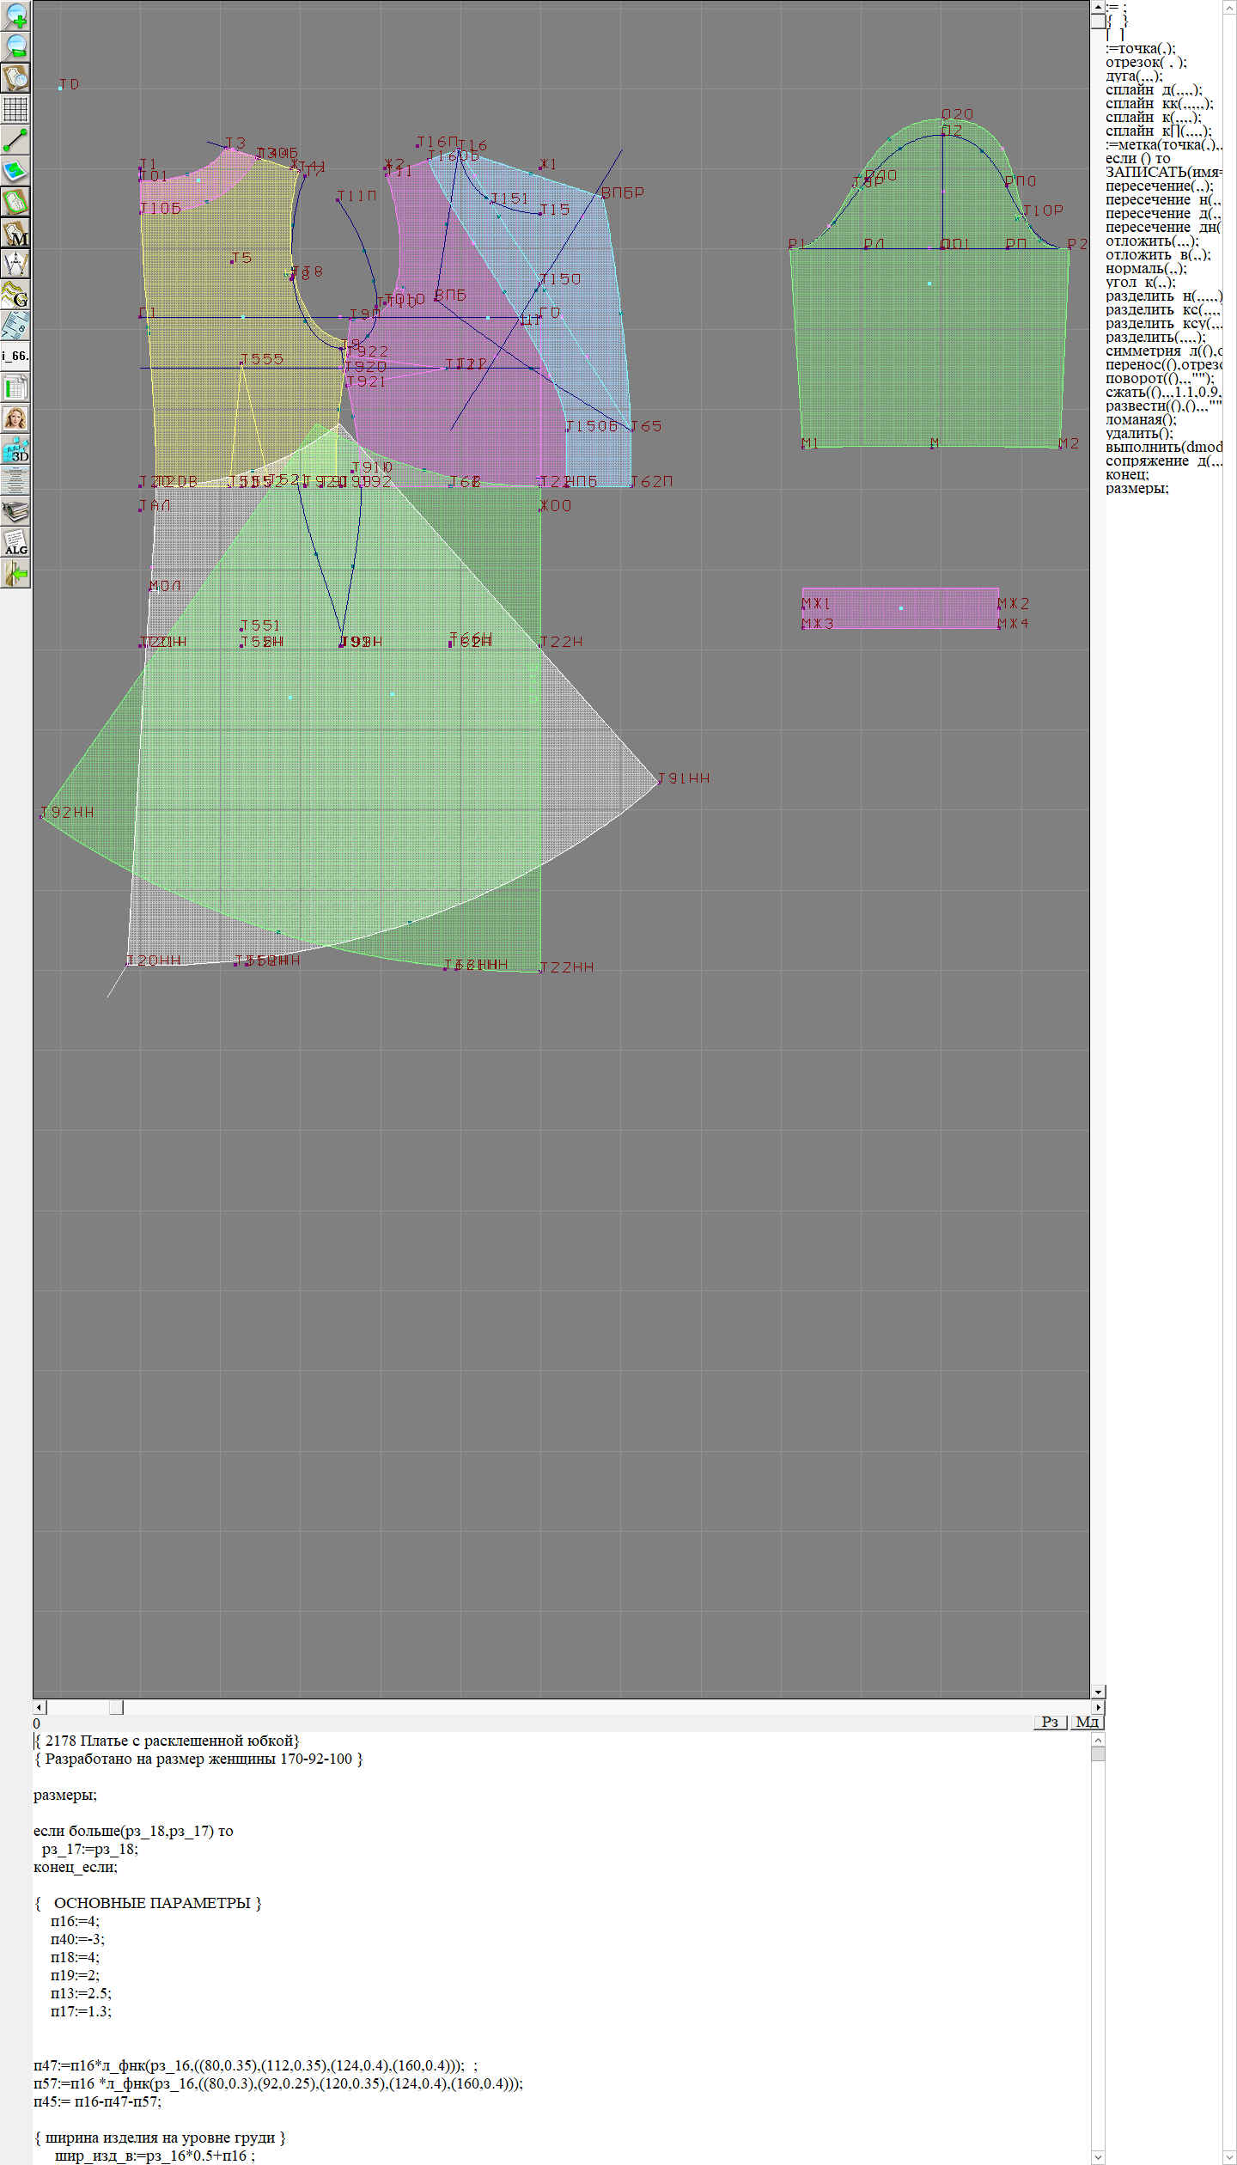Open the 3D view icon
Image resolution: width=1237 pixels, height=2165 pixels.
(x=15, y=449)
